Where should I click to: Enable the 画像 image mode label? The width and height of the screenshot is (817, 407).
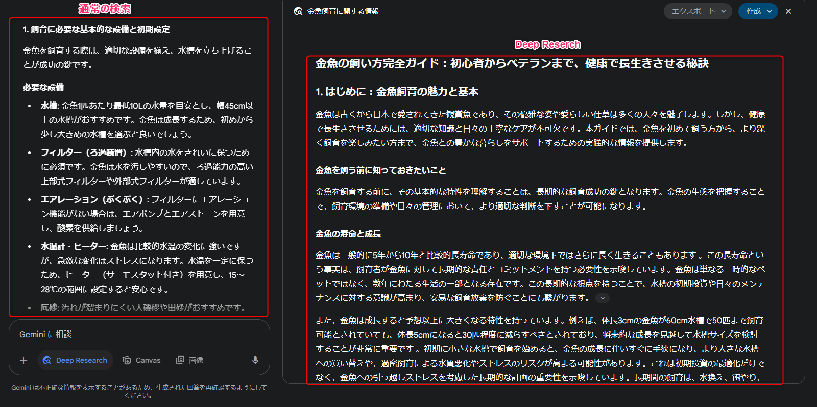click(x=196, y=360)
